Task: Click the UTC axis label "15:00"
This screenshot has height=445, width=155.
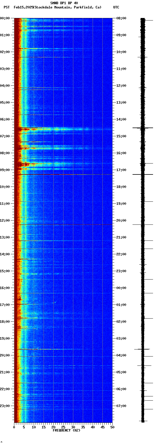Action: pos(121,136)
